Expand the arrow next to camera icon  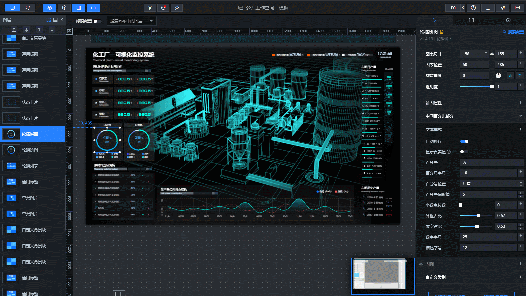coord(463,8)
